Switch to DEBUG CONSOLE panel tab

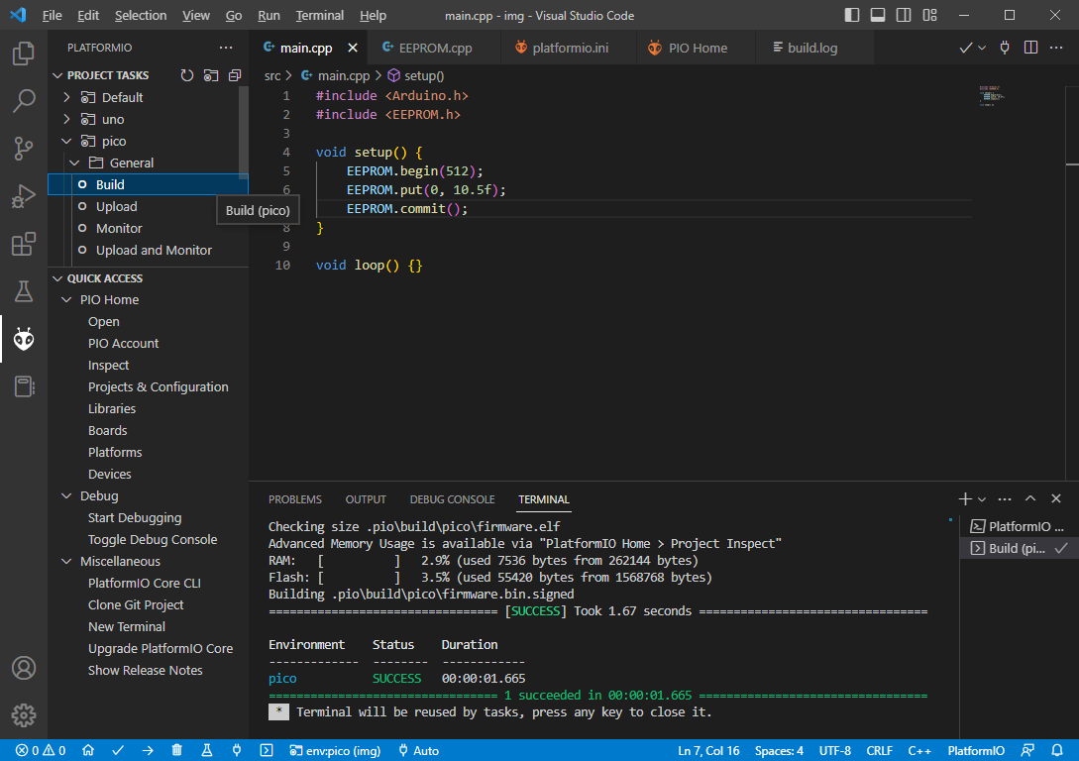(452, 499)
